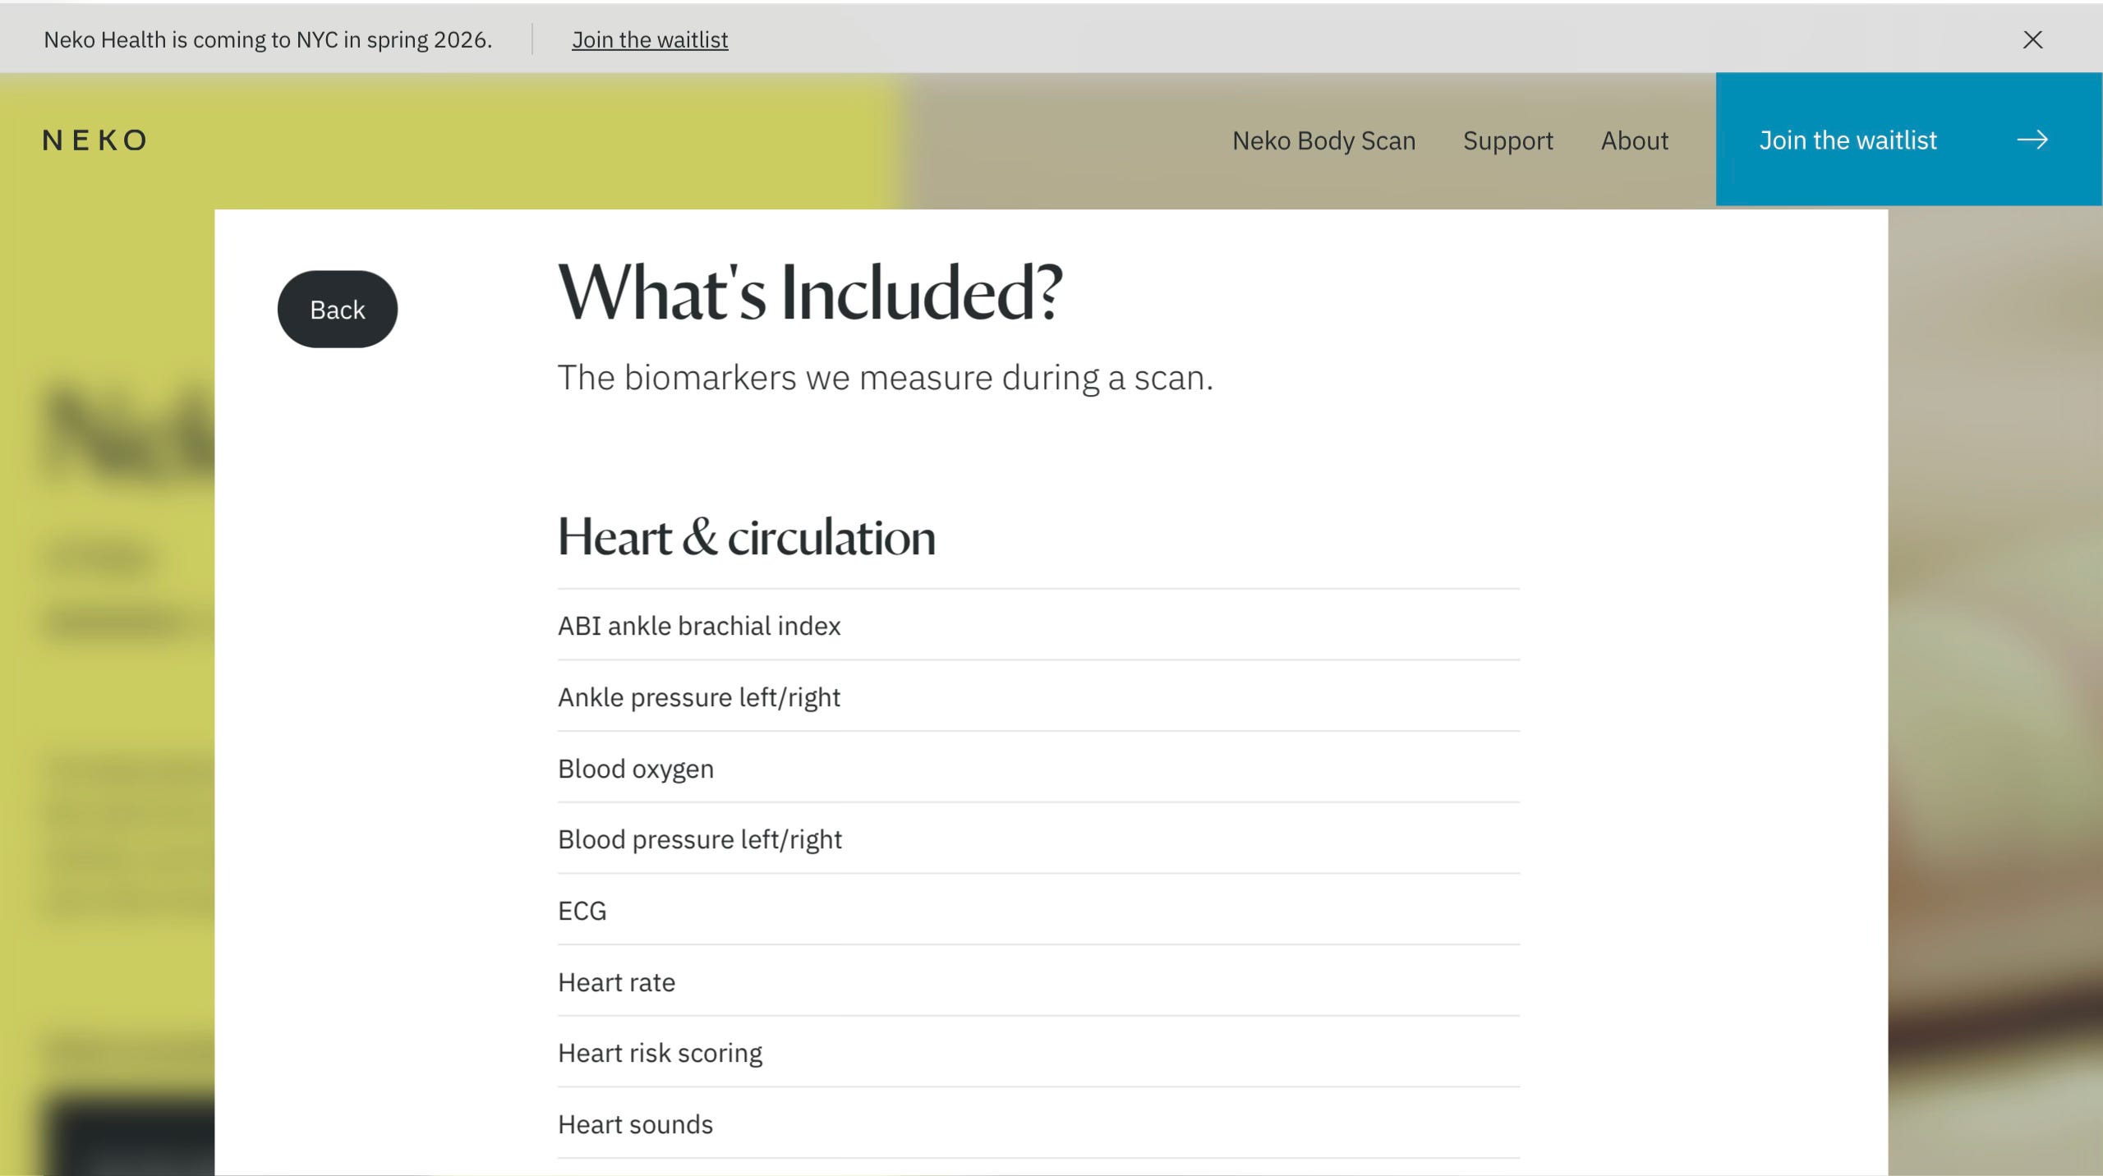This screenshot has height=1176, width=2103.
Task: Select the What's Included? heading
Action: coord(810,293)
